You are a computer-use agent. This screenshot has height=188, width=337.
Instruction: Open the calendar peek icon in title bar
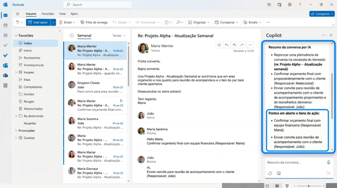pos(279,5)
